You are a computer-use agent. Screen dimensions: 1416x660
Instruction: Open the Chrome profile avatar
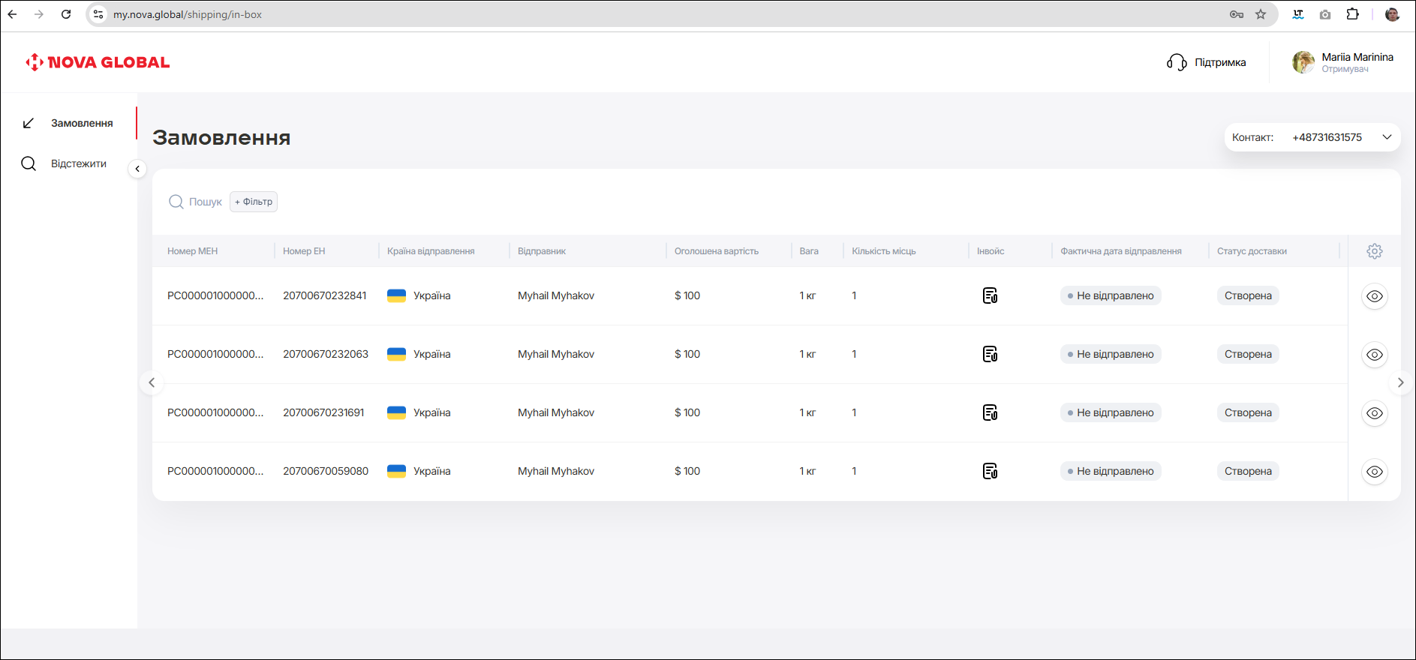[1392, 14]
